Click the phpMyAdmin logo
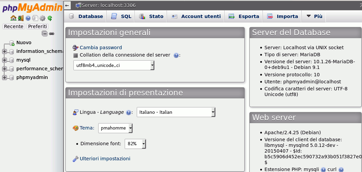The height and width of the screenshot is (172, 362). pos(32,8)
